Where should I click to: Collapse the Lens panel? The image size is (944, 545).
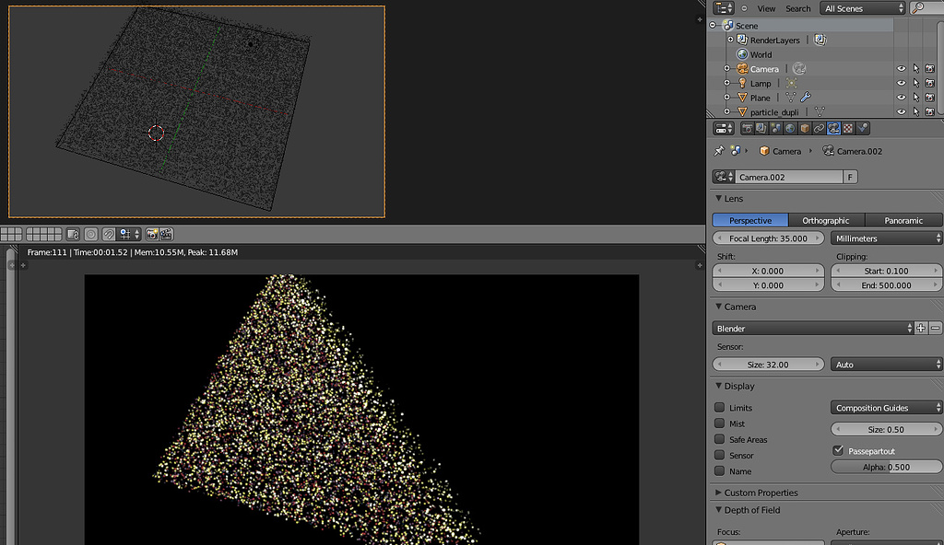click(718, 198)
